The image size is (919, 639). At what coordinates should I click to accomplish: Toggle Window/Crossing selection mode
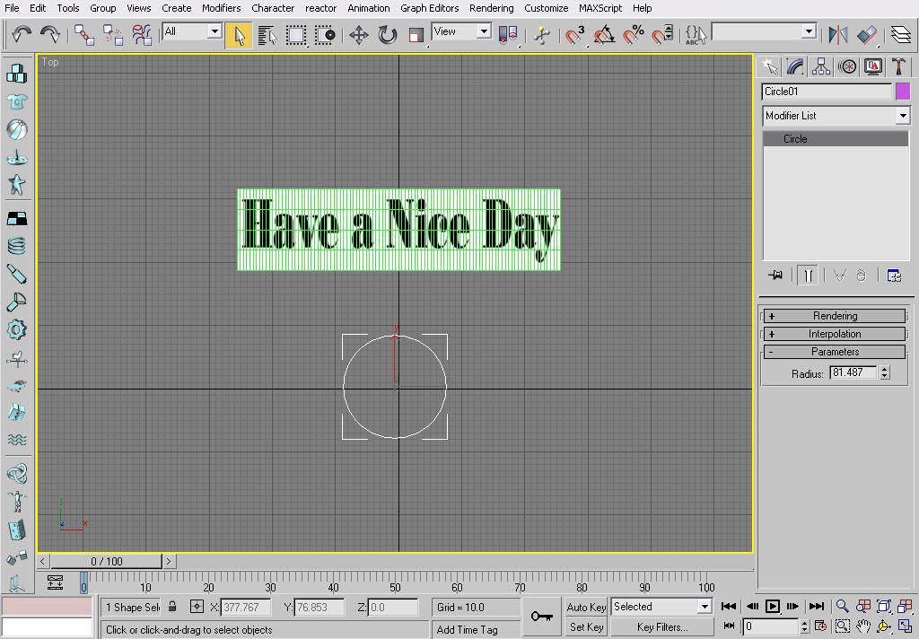pos(325,35)
